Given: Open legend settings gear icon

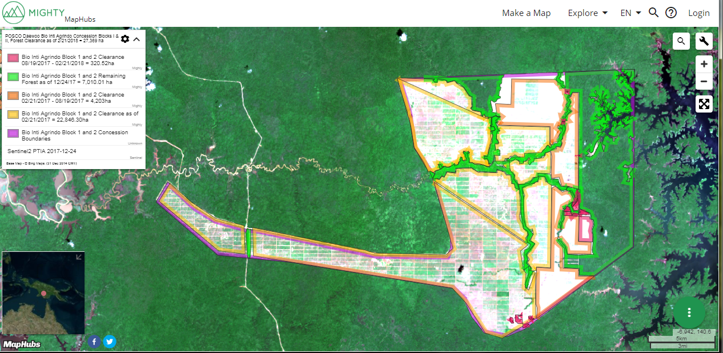Looking at the screenshot, I should [x=125, y=39].
